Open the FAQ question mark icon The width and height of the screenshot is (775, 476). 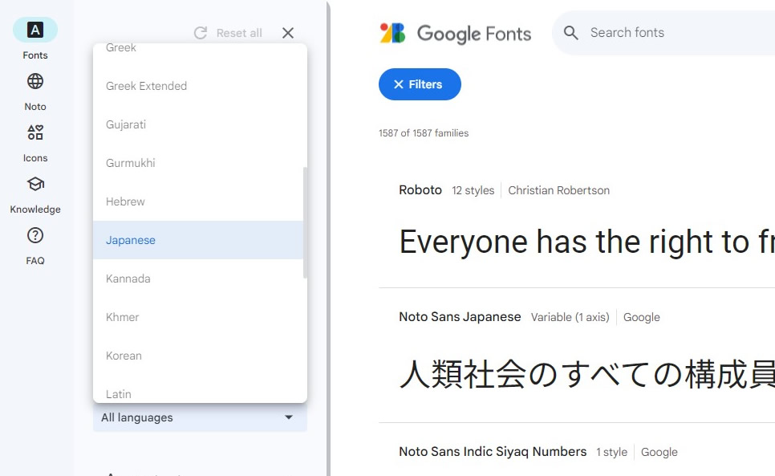coord(35,236)
